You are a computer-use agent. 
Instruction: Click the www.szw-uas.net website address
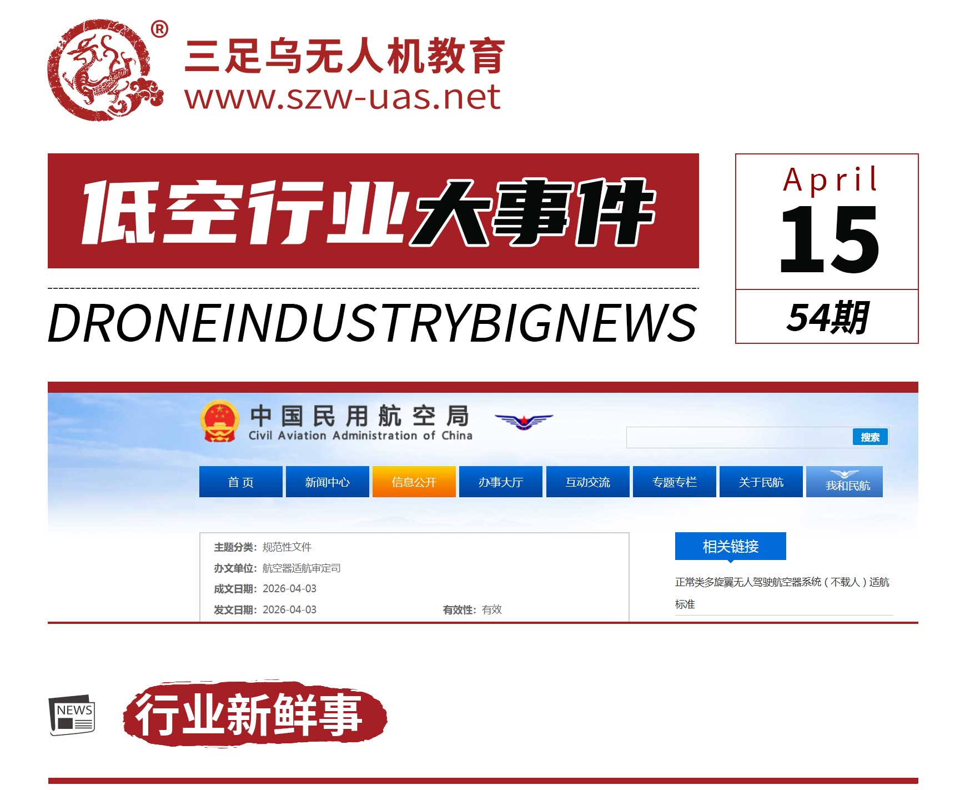[343, 97]
